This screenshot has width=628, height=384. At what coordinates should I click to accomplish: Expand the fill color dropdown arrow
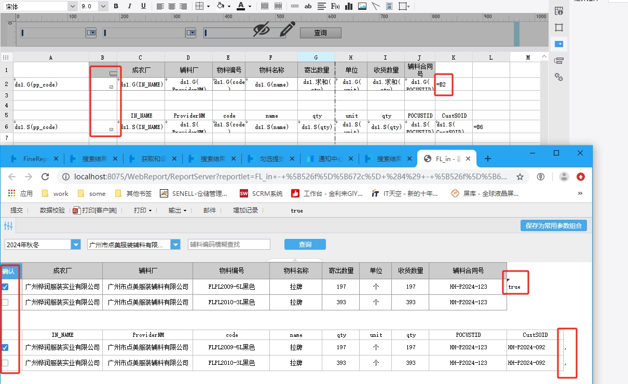tap(229, 6)
